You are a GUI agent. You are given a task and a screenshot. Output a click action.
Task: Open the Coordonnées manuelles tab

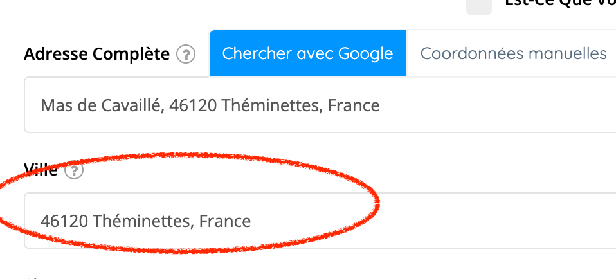pyautogui.click(x=514, y=53)
